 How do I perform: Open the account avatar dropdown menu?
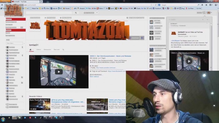(209, 13)
